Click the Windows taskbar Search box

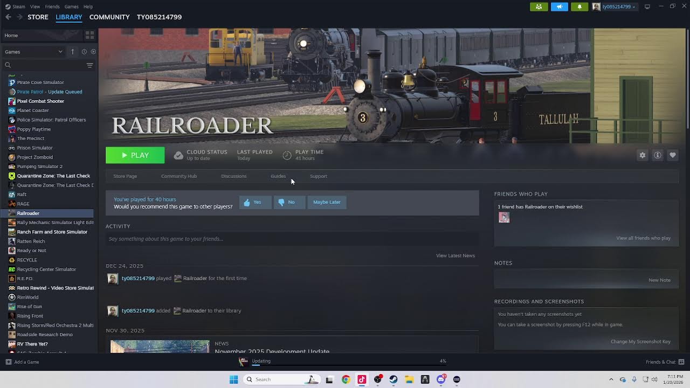(x=281, y=379)
